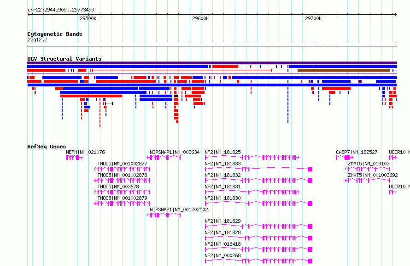Click the ZMAT5|NM_019103 gene structure glyph
Viewport: 410px width, 266px height.
367,169
